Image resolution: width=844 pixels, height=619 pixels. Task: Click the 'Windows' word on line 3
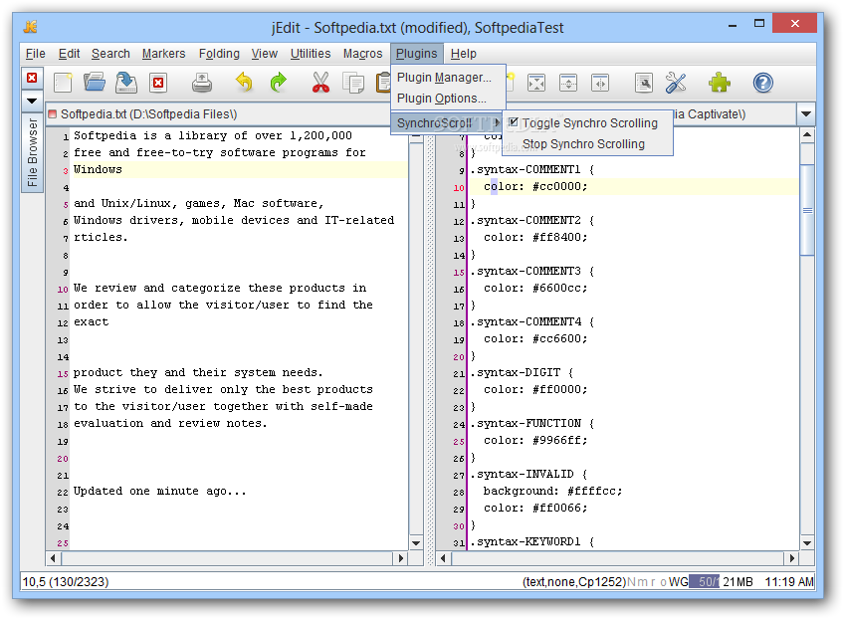98,169
